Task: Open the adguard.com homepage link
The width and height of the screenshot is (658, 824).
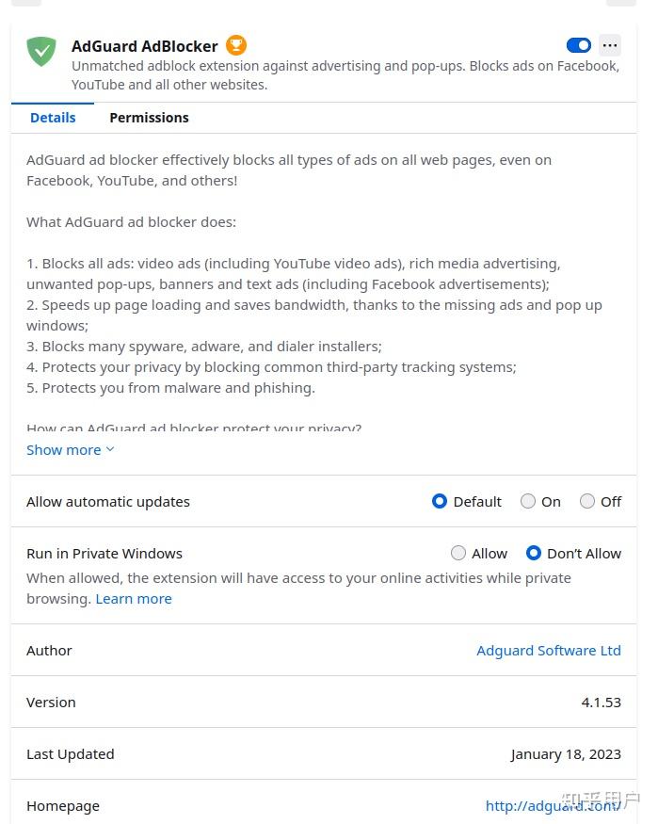Action: [x=553, y=805]
